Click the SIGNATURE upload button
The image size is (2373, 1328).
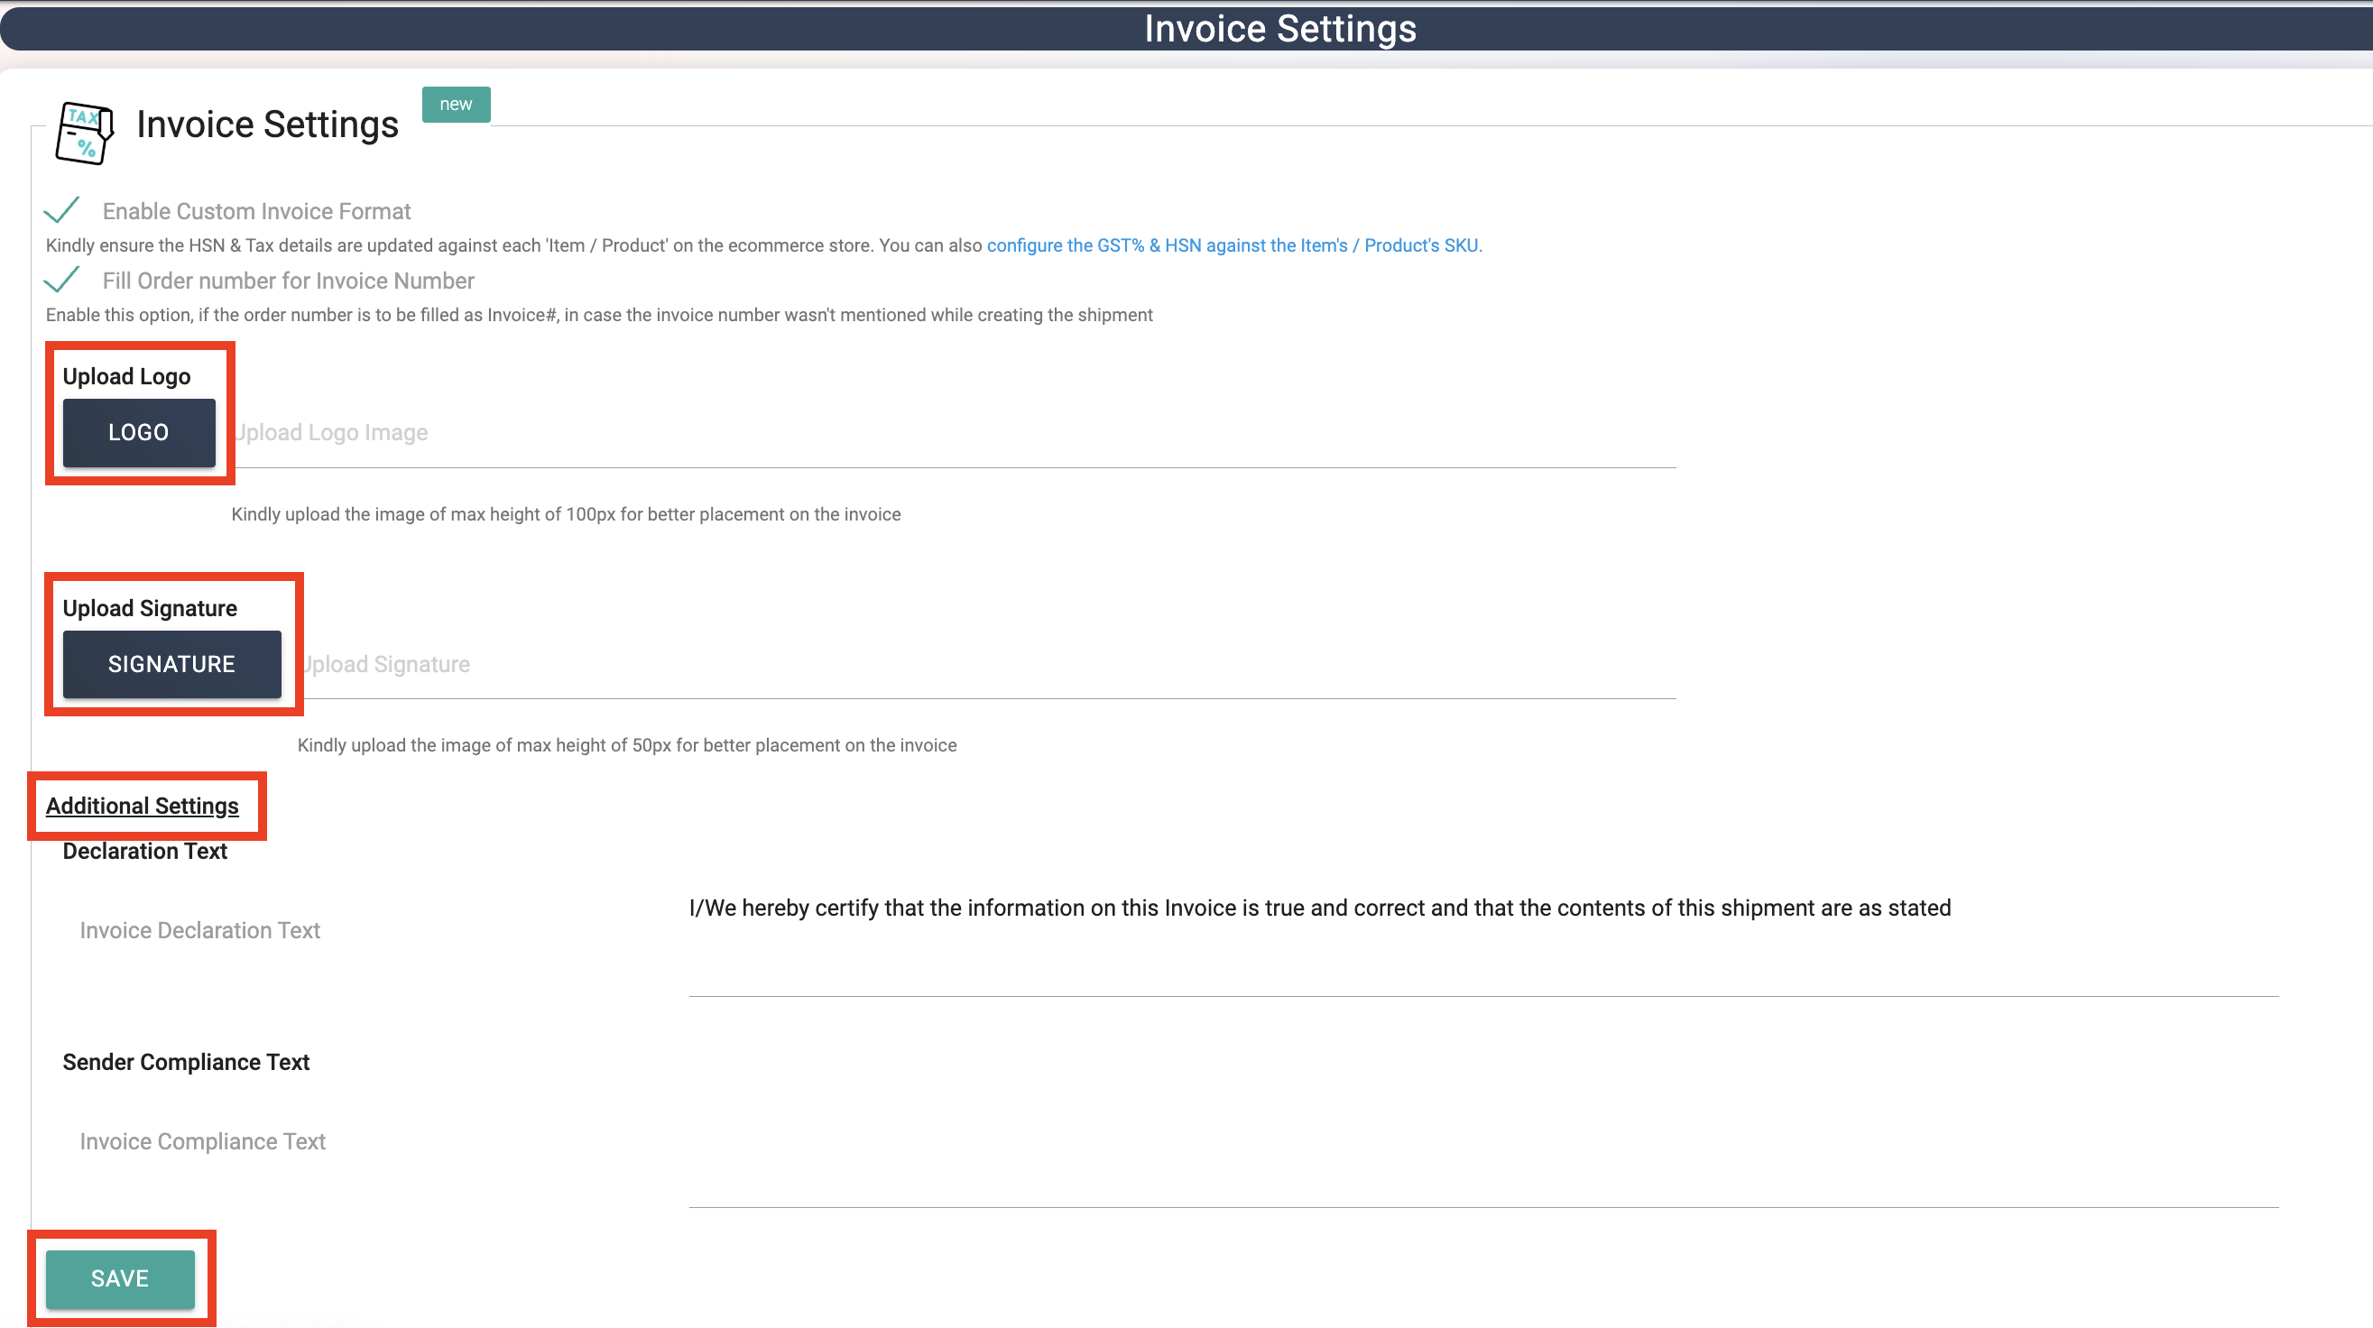pos(172,664)
